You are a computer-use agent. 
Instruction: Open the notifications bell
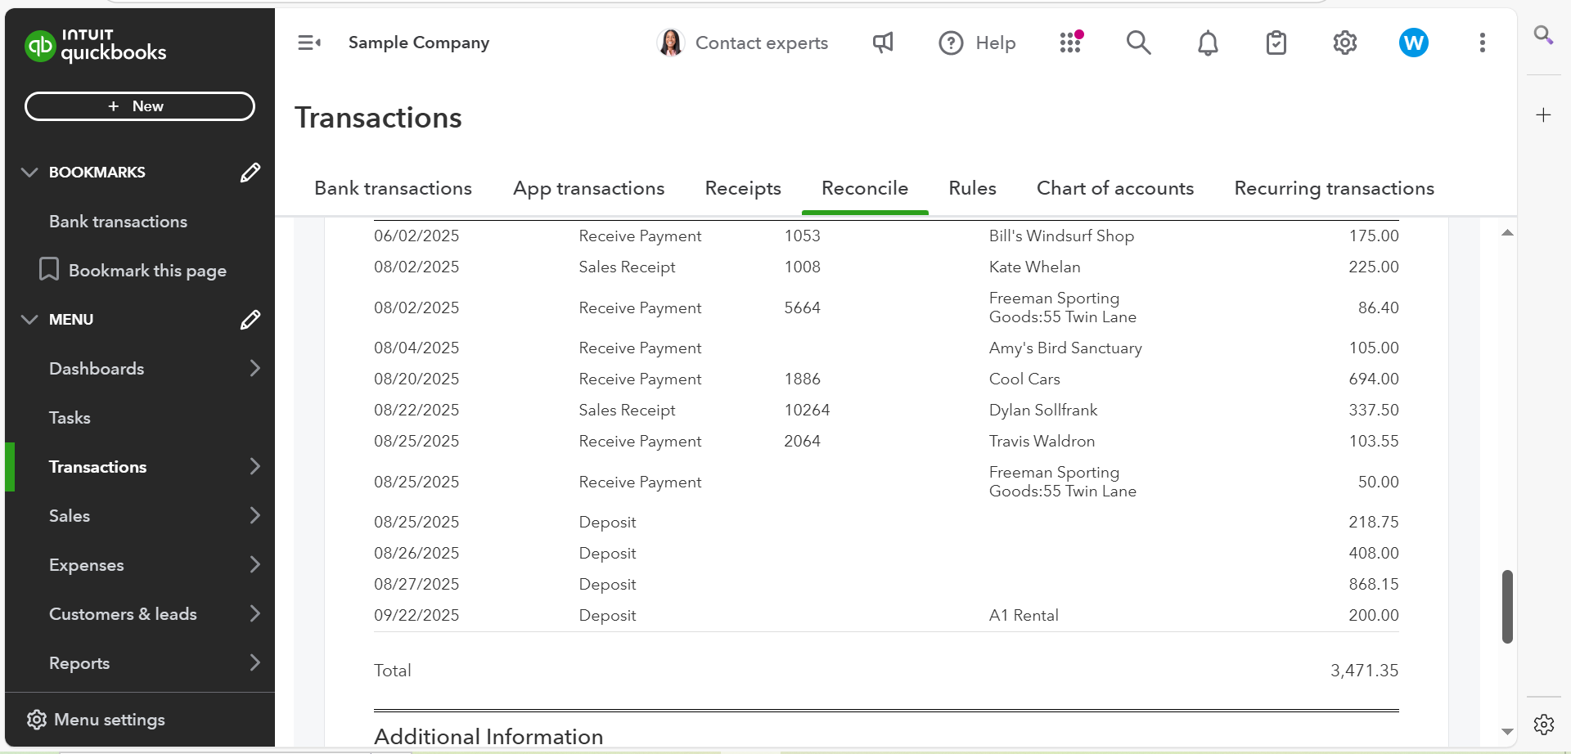click(x=1208, y=43)
